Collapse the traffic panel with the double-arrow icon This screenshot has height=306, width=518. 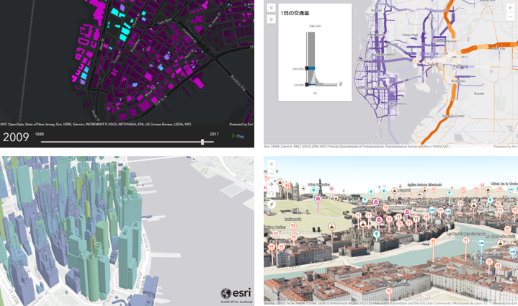(271, 8)
